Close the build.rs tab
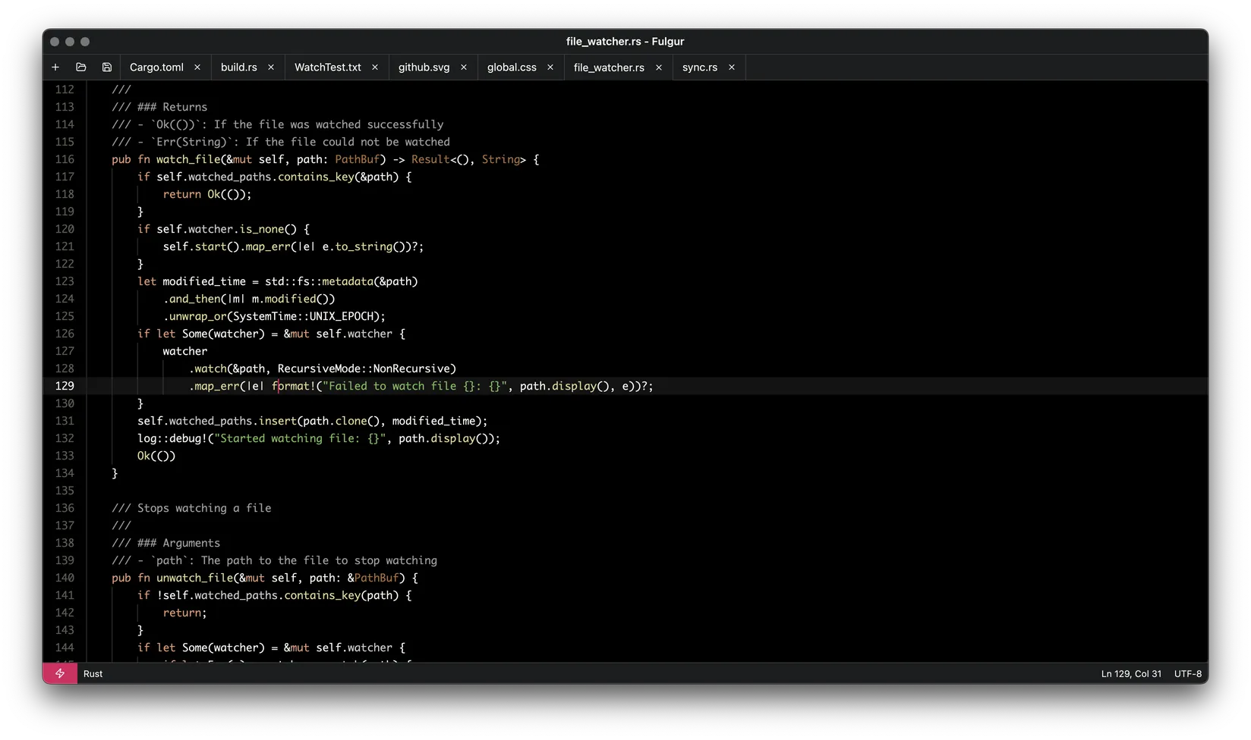The height and width of the screenshot is (740, 1251). 271,67
